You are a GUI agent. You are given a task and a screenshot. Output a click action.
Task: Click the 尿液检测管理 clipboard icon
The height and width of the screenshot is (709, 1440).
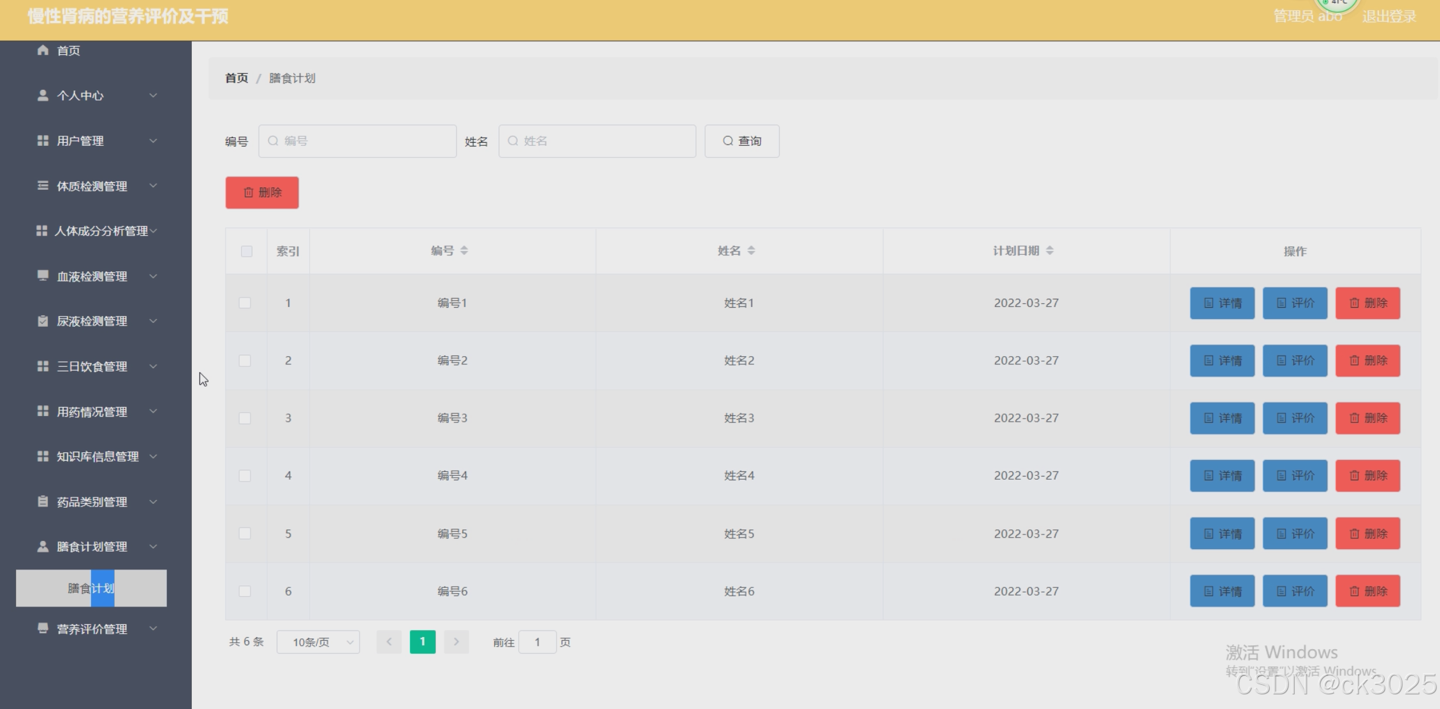pyautogui.click(x=43, y=321)
